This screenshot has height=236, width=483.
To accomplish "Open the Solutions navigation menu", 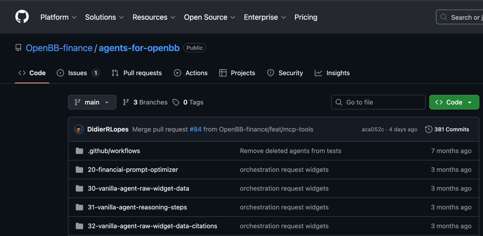I will (104, 17).
